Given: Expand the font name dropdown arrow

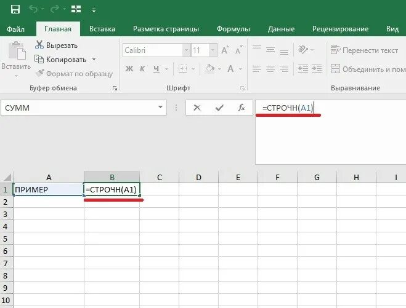Looking at the screenshot, I should [x=187, y=50].
